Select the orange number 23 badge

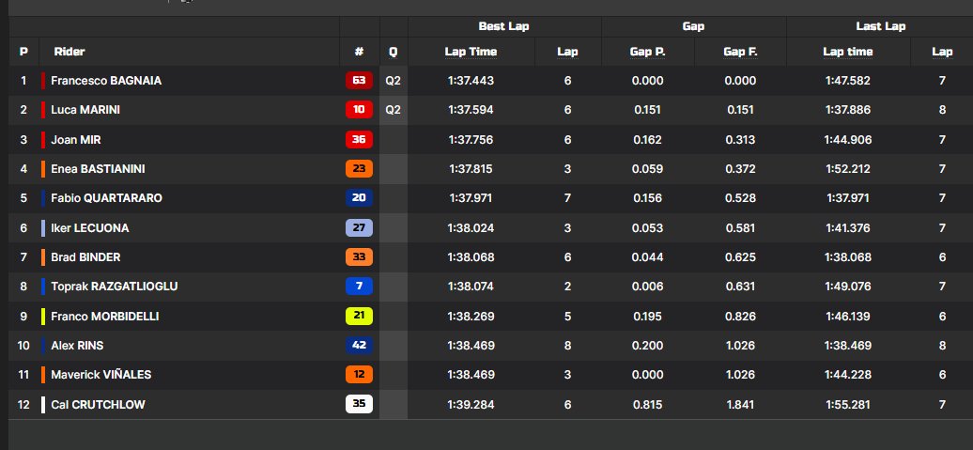click(x=359, y=169)
